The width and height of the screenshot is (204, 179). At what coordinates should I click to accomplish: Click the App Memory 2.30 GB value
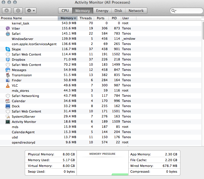click(x=171, y=154)
